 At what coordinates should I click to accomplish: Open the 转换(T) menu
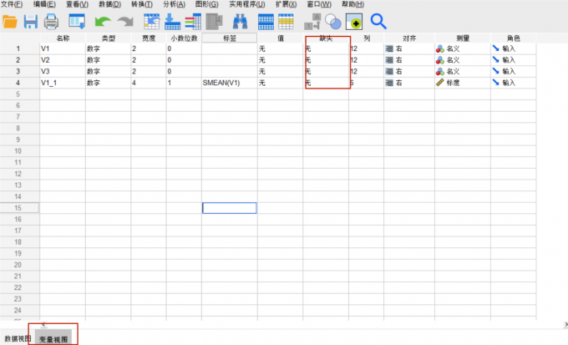point(141,5)
